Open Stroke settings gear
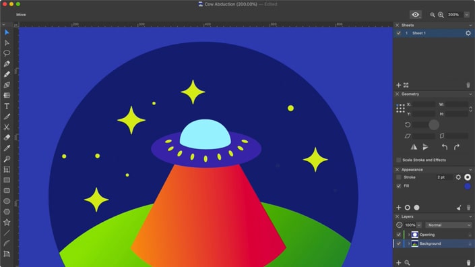 pos(458,177)
